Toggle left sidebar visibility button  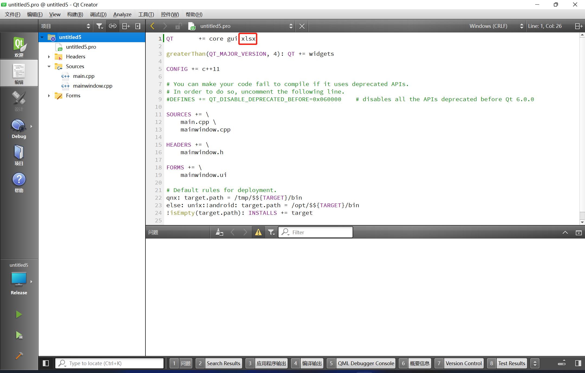tap(46, 363)
